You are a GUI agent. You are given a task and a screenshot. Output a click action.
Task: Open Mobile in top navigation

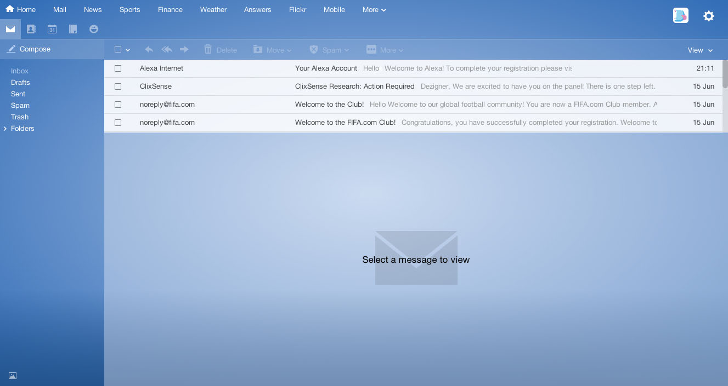(334, 9)
